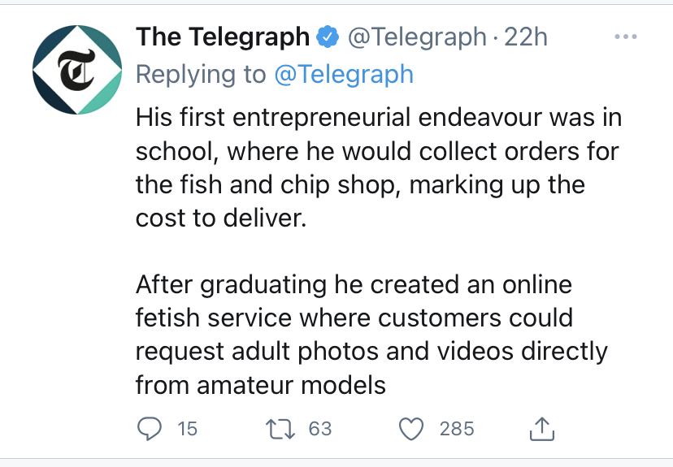The width and height of the screenshot is (673, 467).
Task: Click the retweet count 63
Action: 320,428
